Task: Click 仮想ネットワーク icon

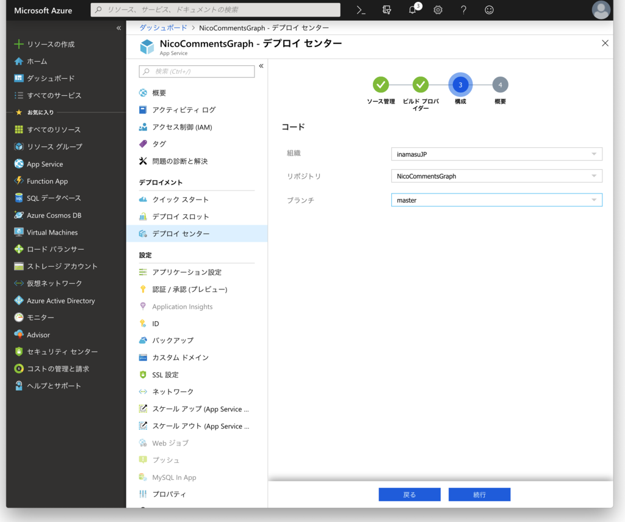Action: pos(19,283)
